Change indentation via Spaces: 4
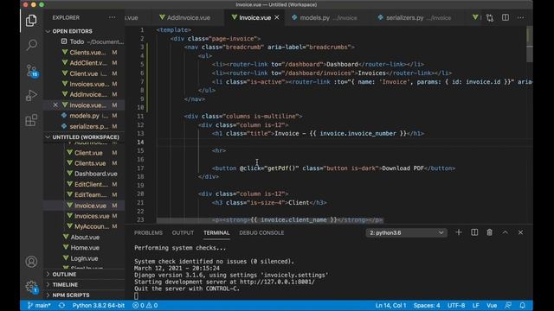Screen dimensions: 554x311 pyautogui.click(x=427, y=305)
